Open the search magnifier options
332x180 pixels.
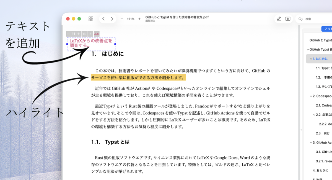(301, 19)
